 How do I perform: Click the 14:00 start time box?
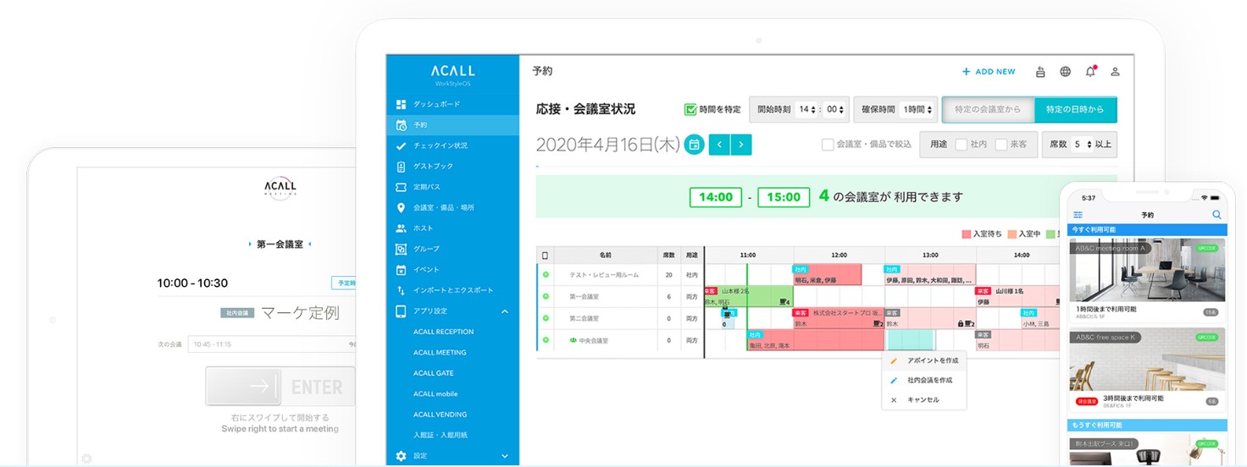pyautogui.click(x=716, y=197)
